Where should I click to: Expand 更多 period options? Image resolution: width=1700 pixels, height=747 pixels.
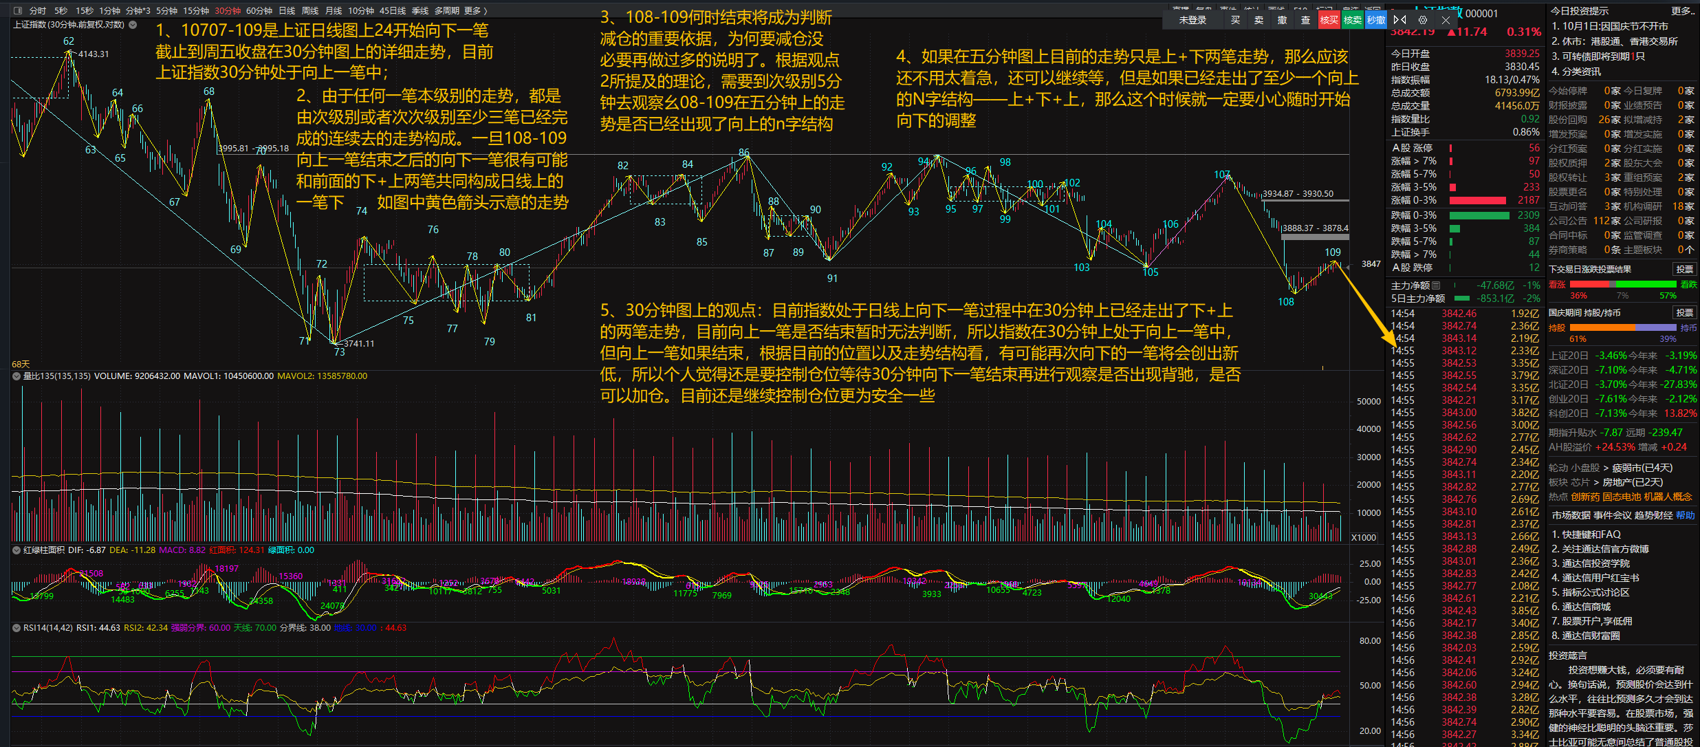click(x=475, y=10)
